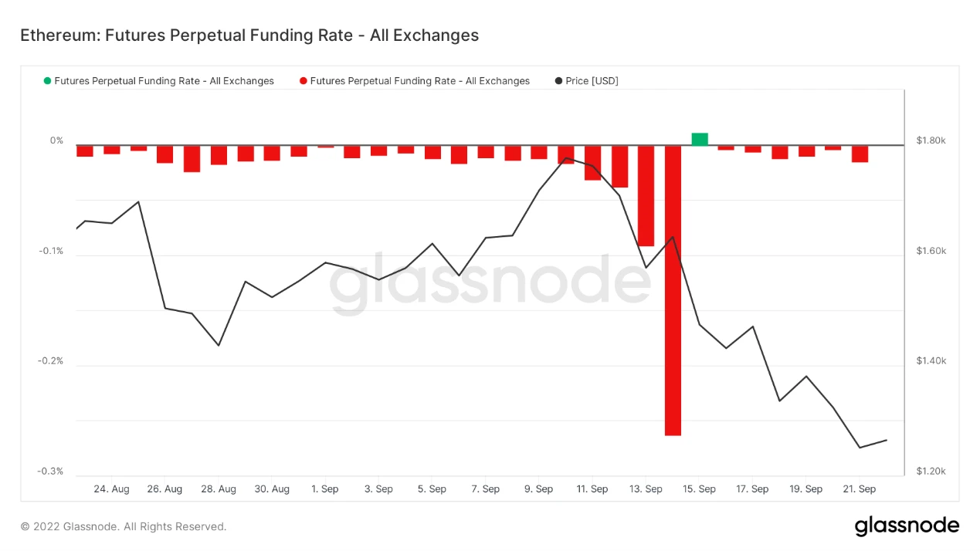Select the 15. Sep date label

(699, 489)
